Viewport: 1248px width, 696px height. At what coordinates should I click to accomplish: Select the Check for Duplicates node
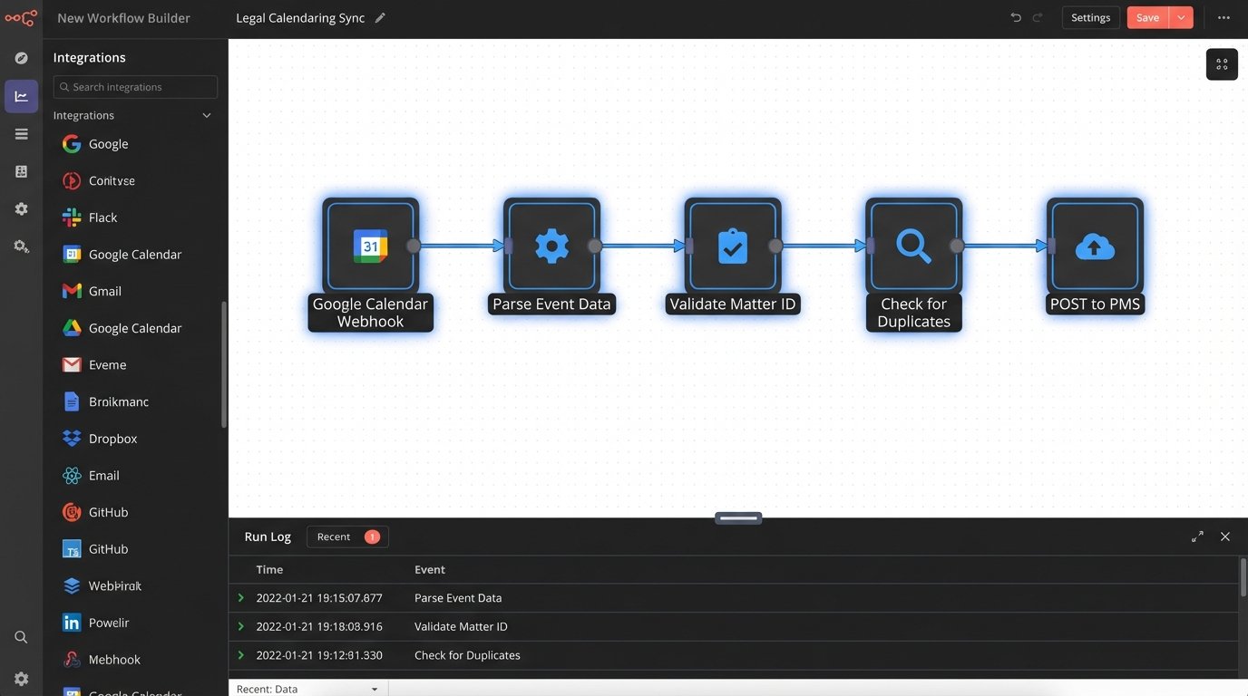click(913, 245)
